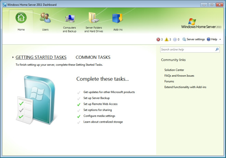The height and width of the screenshot is (158, 226).
Task: View critical alerts red error icon
Action: tap(158, 39)
